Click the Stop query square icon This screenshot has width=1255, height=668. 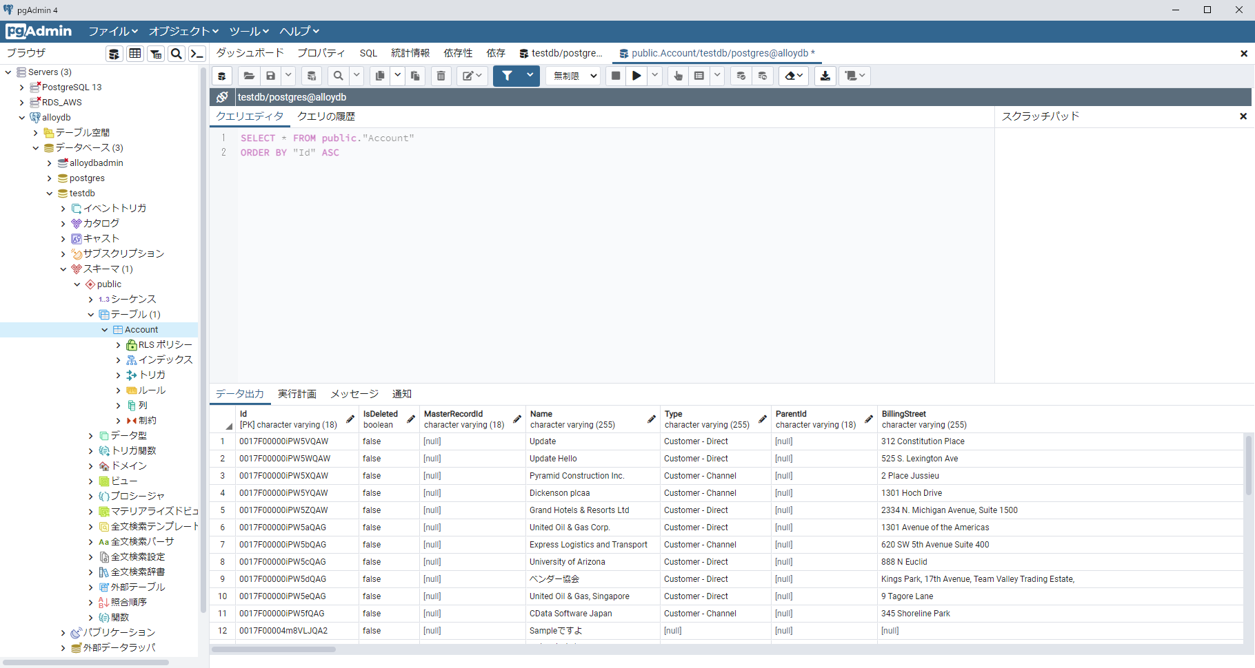[616, 76]
